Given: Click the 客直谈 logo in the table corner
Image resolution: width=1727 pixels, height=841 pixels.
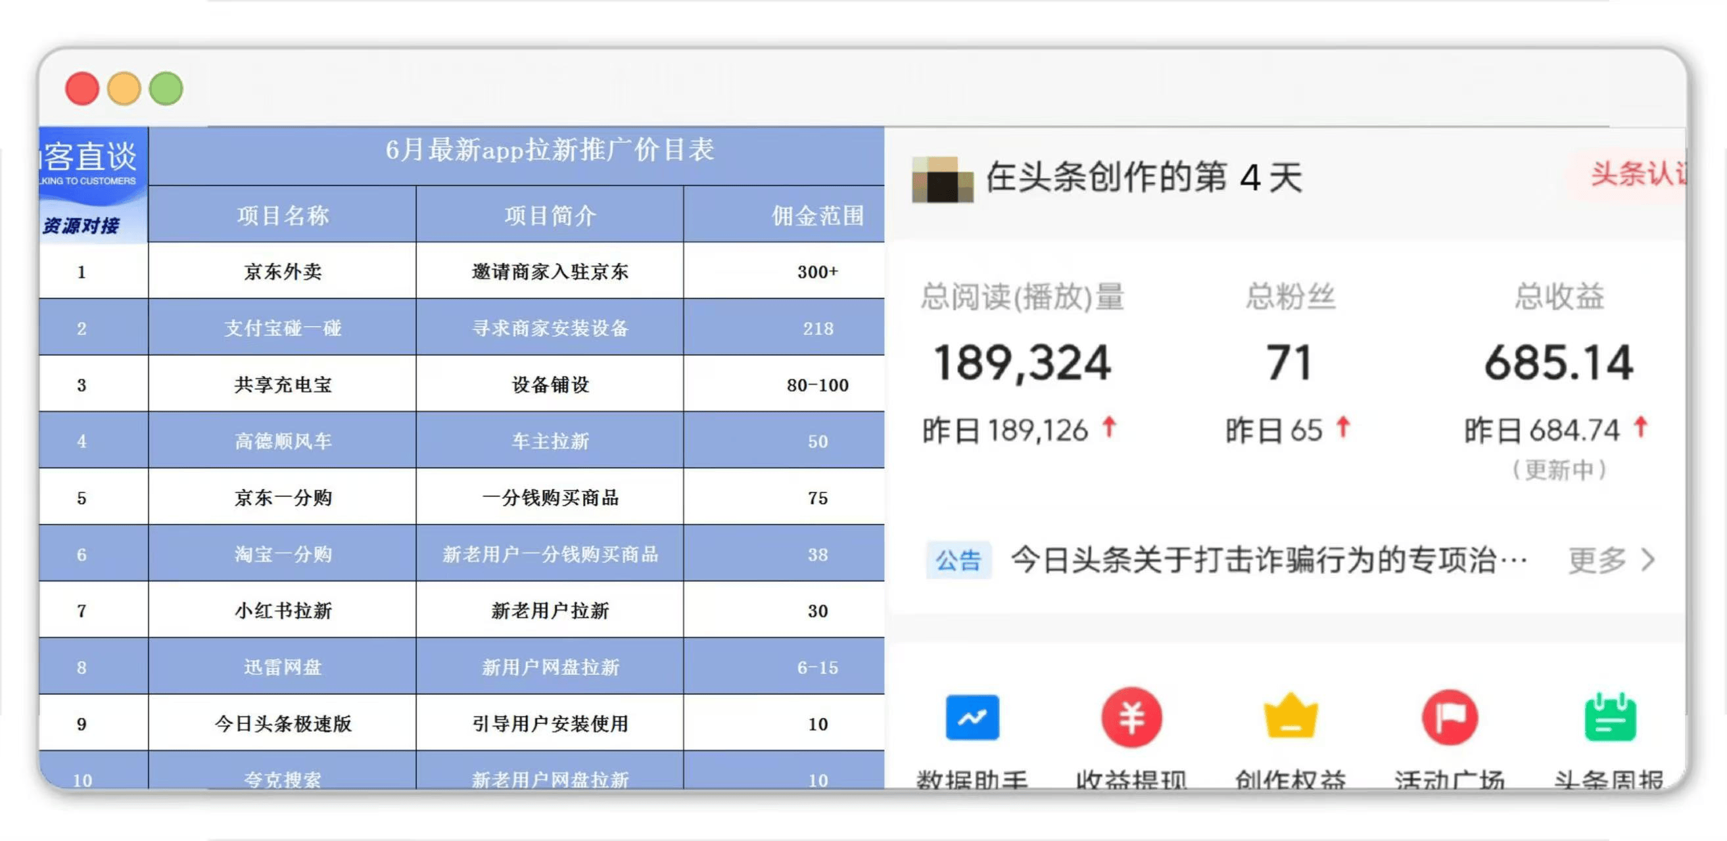Looking at the screenshot, I should (90, 162).
